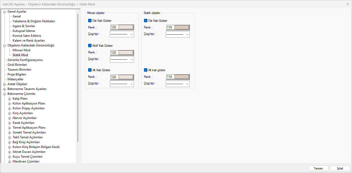
Task: Select Mimari Mod in the tree
Action: [x=21, y=50]
